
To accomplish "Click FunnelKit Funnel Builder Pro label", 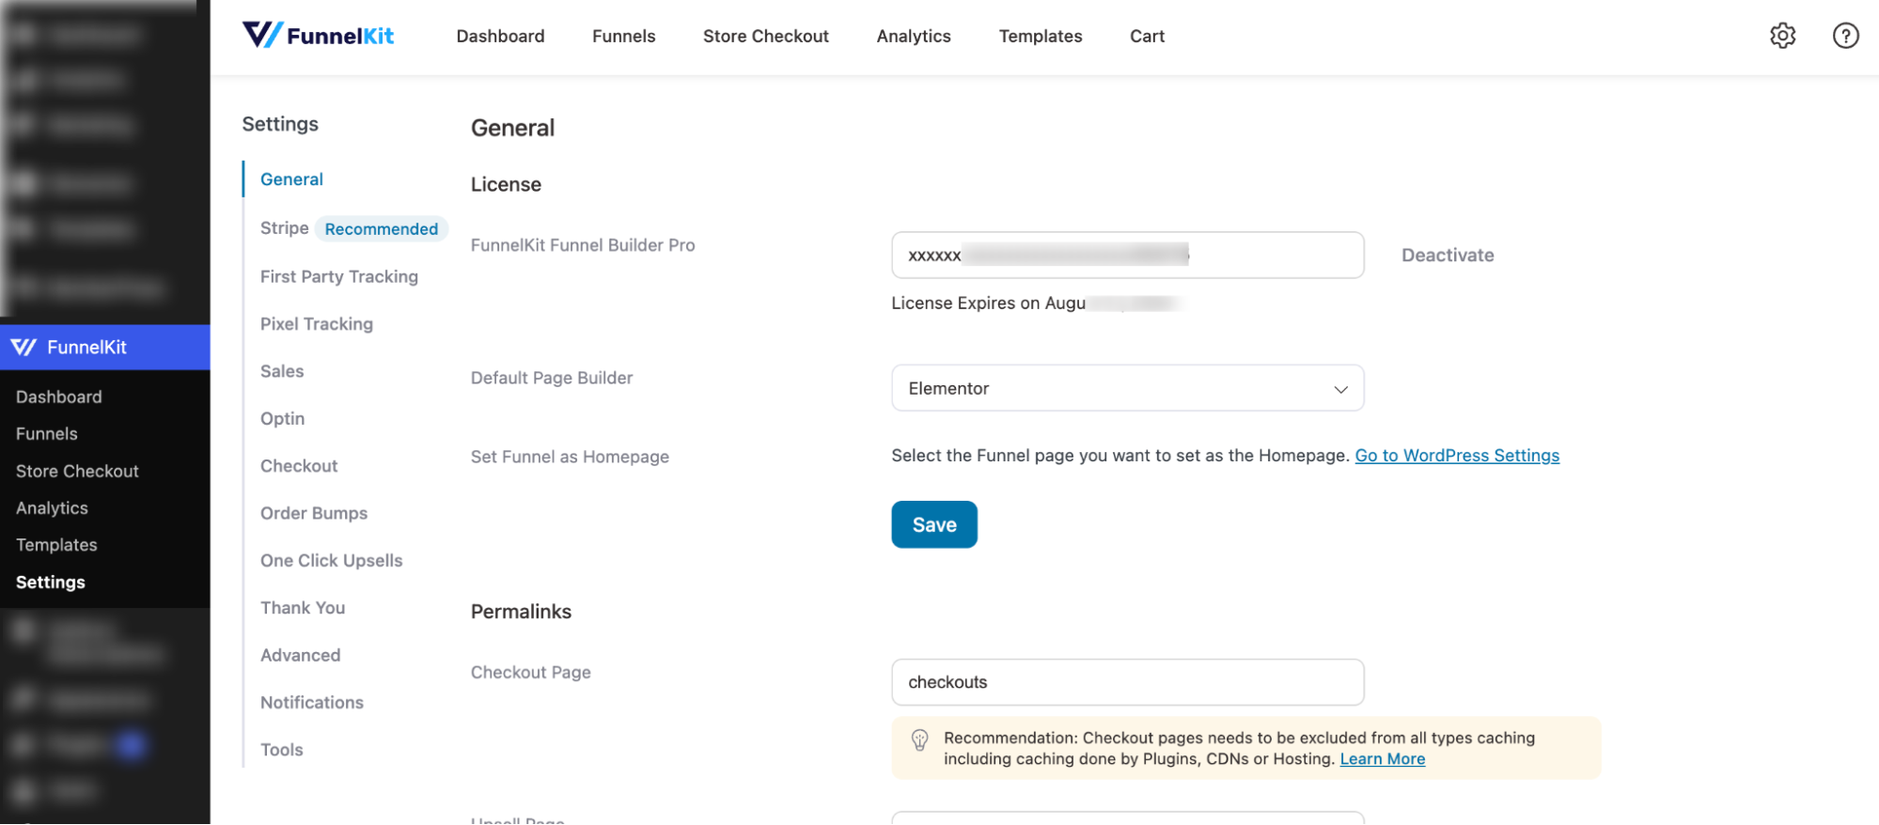I will (583, 245).
